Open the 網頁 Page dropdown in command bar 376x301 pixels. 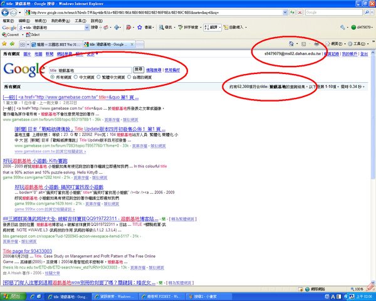pyautogui.click(x=336, y=44)
